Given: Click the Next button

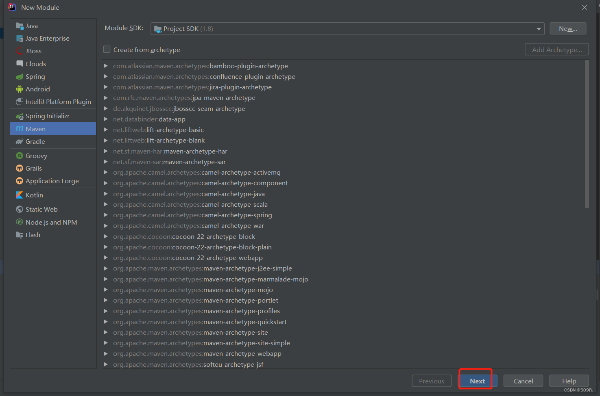Looking at the screenshot, I should point(477,381).
